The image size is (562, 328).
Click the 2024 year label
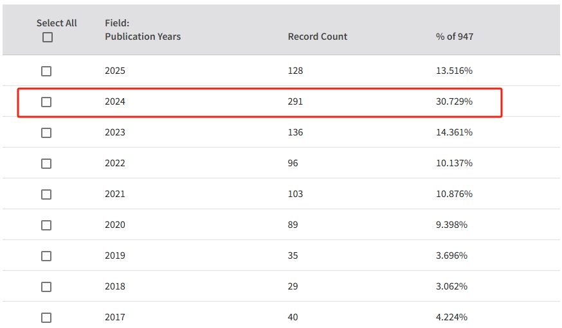(115, 101)
